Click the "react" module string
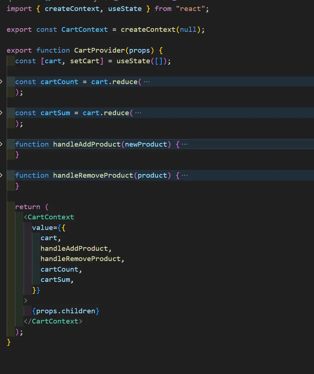 pos(190,8)
